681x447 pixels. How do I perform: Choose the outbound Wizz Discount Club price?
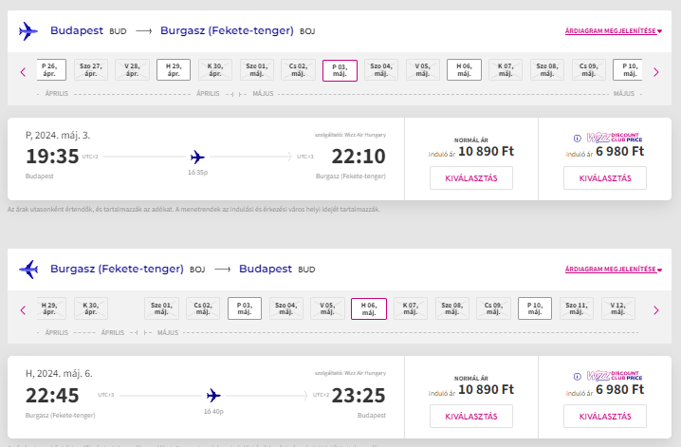click(x=604, y=177)
